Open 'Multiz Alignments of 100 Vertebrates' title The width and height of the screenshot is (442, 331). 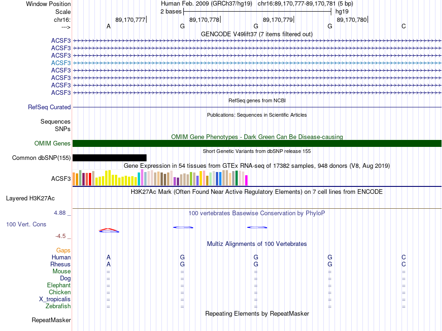257,244
